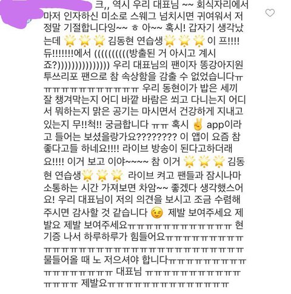Viewport: 291px width, 294px height.
Task: Click the word app이라 after the victory emoji
Action: [x=224, y=125]
